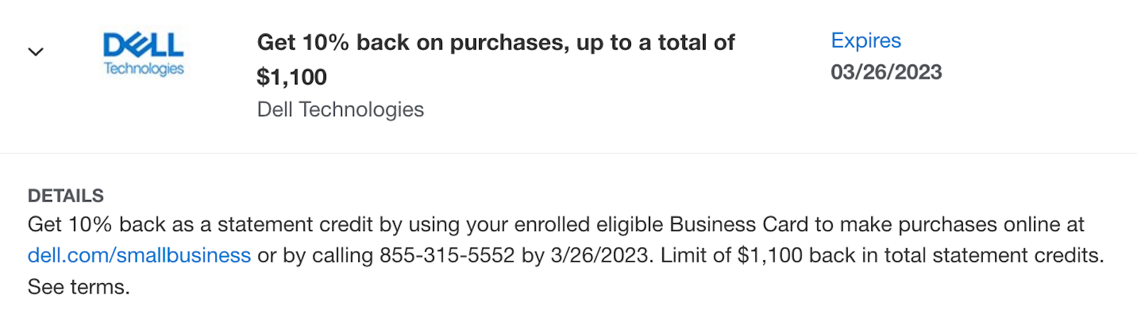Image resolution: width=1137 pixels, height=317 pixels.
Task: Click the phone number 855-315-5552
Action: point(447,255)
